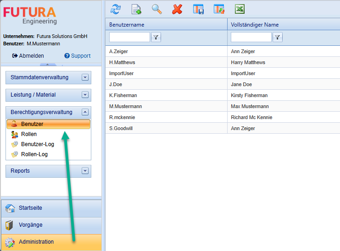Export the list with the Excel icon
Screen dimensions: 340x251
[240, 9]
